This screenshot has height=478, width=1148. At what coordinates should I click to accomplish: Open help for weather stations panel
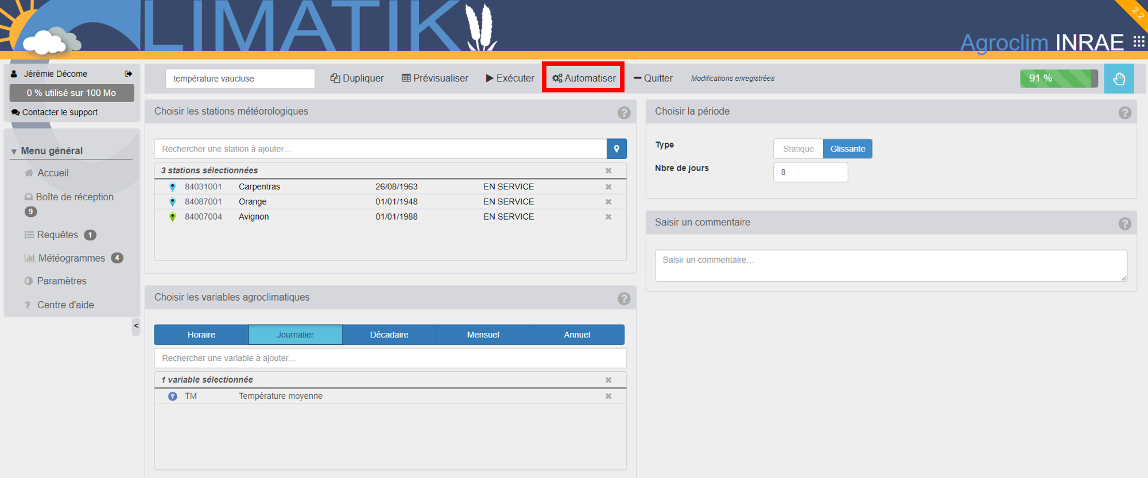(x=624, y=112)
